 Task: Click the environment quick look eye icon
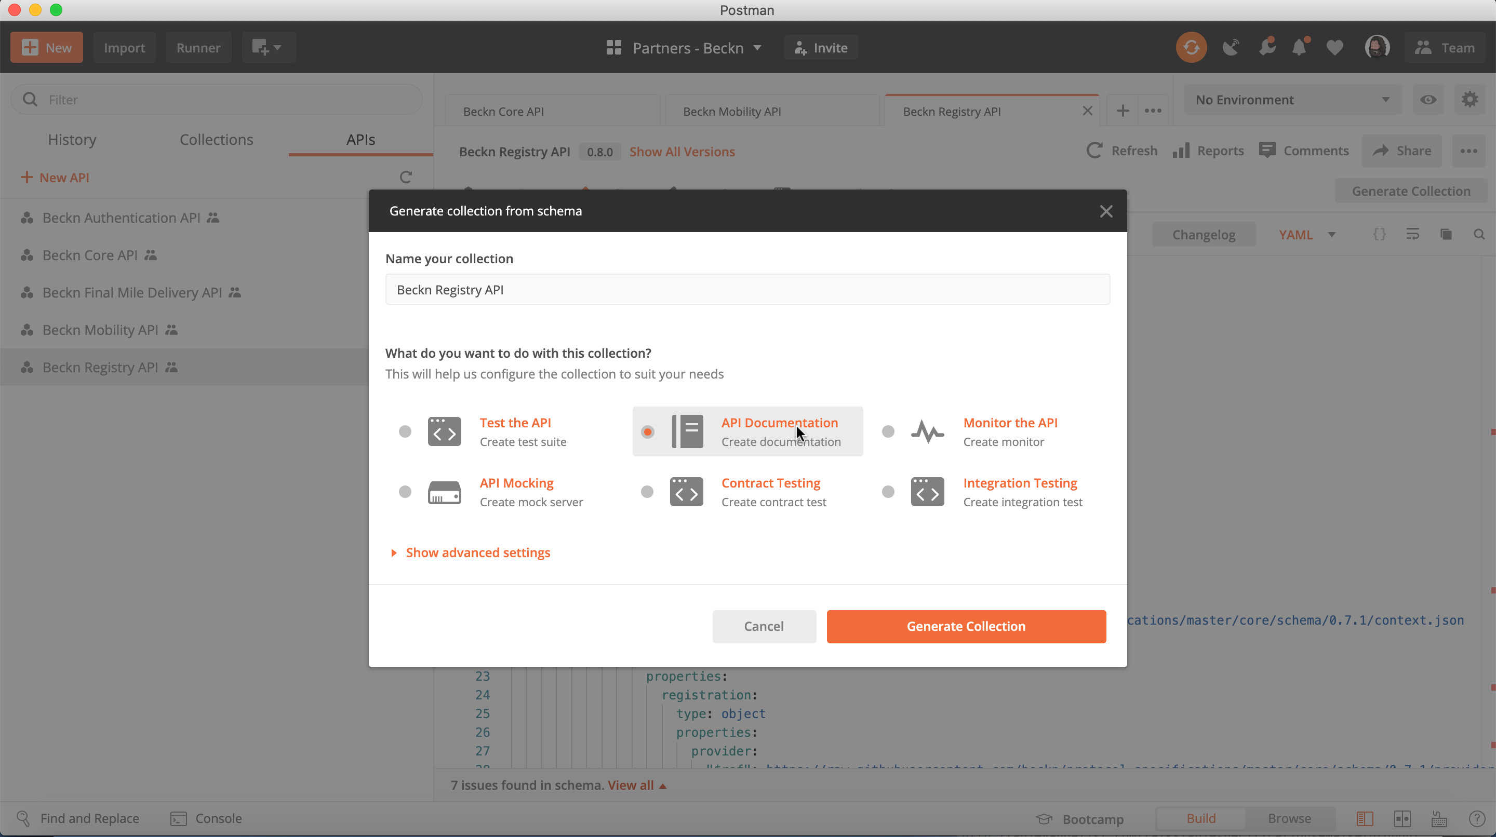pos(1428,100)
